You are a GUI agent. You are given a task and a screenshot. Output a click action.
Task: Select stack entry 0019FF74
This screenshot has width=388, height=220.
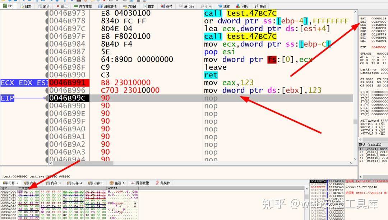tap(318, 181)
